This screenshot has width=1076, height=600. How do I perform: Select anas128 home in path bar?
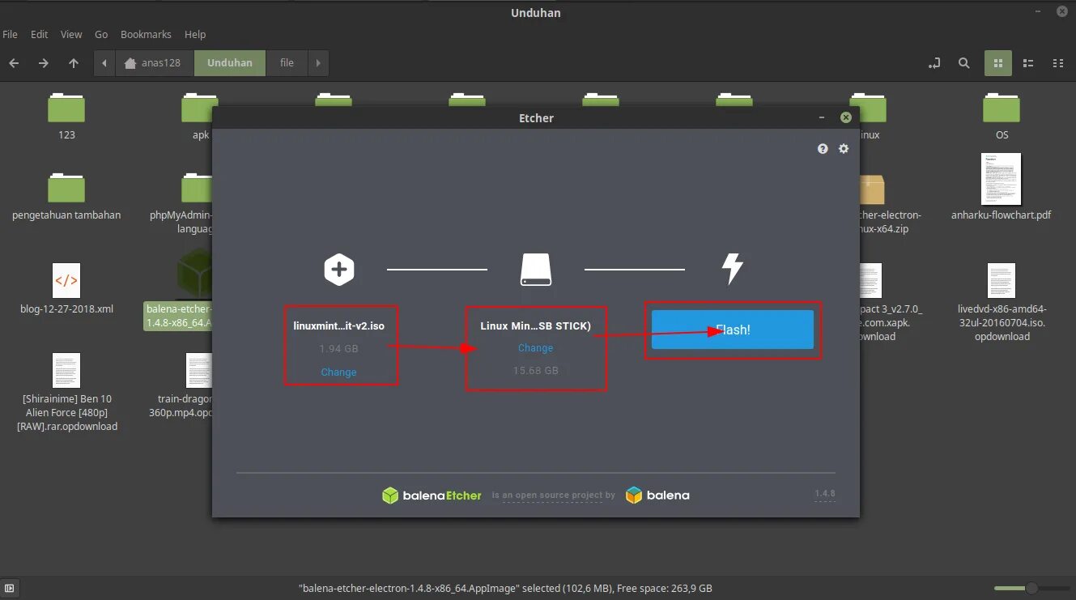point(154,63)
